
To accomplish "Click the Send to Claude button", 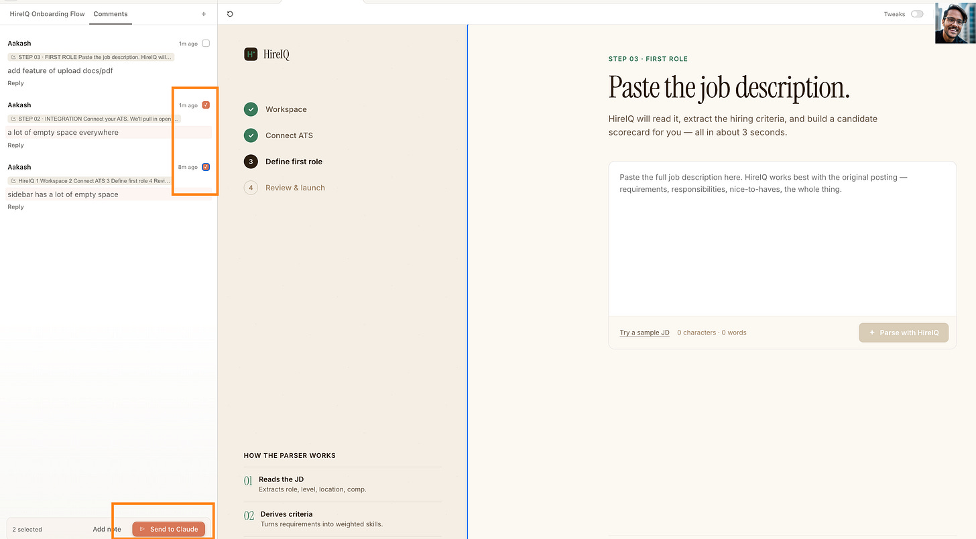I will [x=168, y=529].
